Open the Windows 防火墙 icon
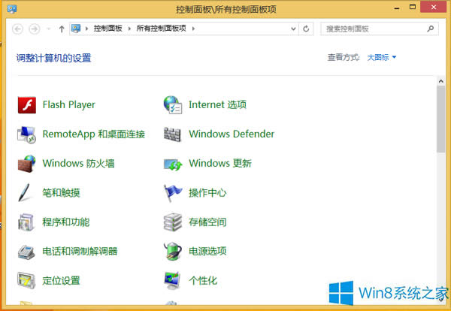 click(27, 164)
